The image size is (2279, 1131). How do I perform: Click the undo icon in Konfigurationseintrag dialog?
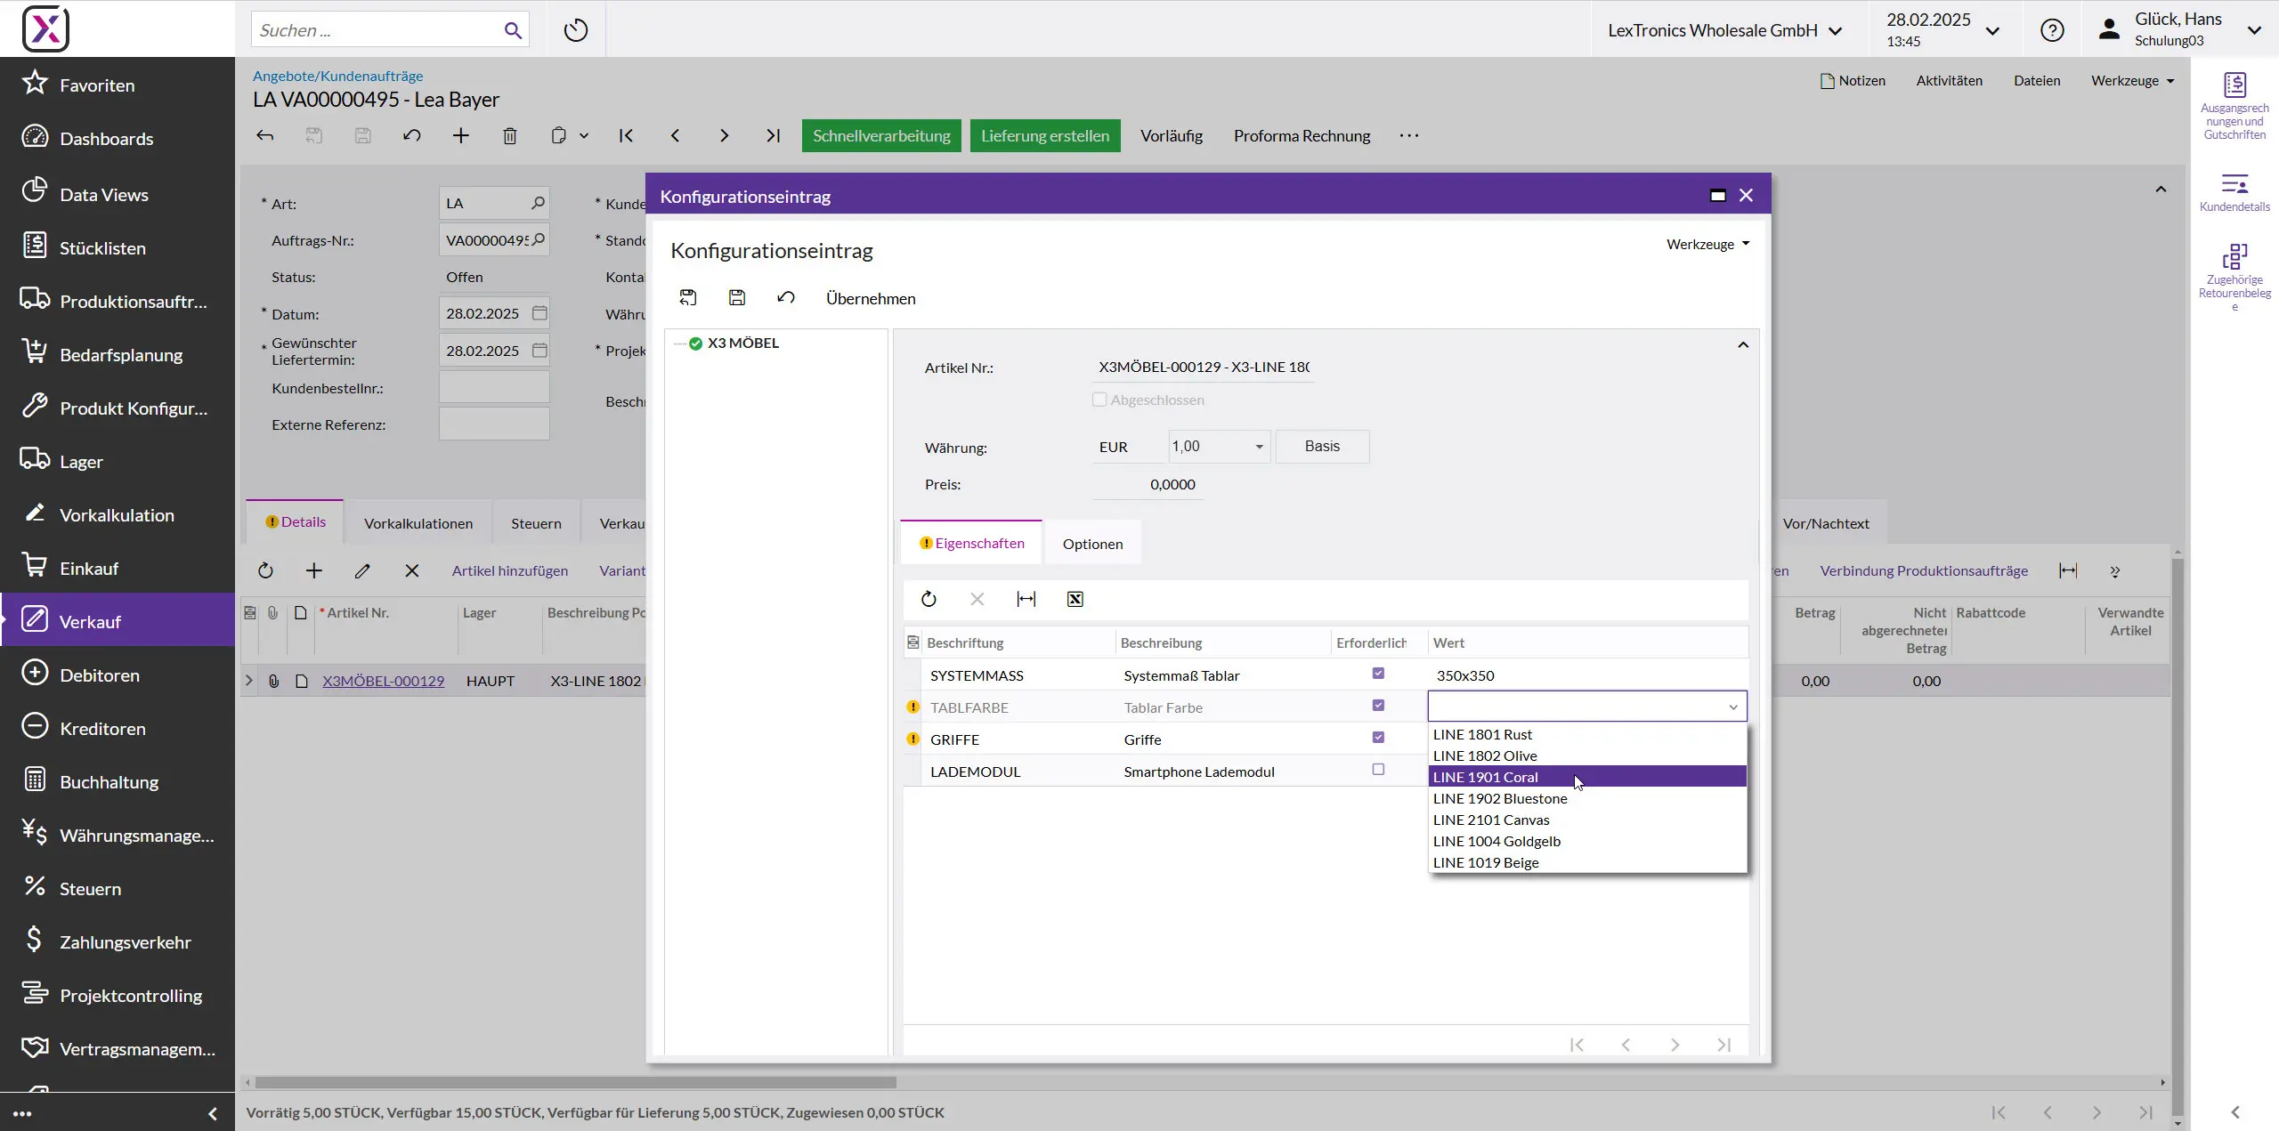click(785, 298)
